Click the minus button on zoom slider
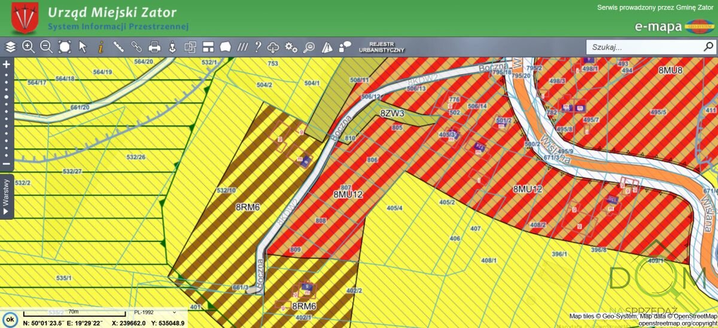This screenshot has height=328, width=718. [x=7, y=164]
